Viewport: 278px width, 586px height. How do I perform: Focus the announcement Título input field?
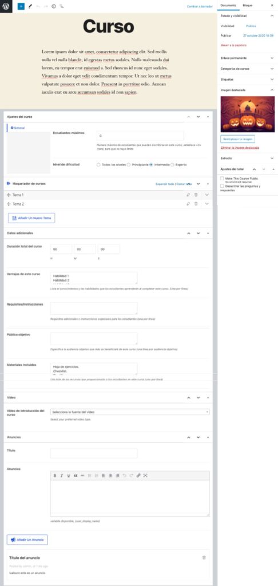94,453
